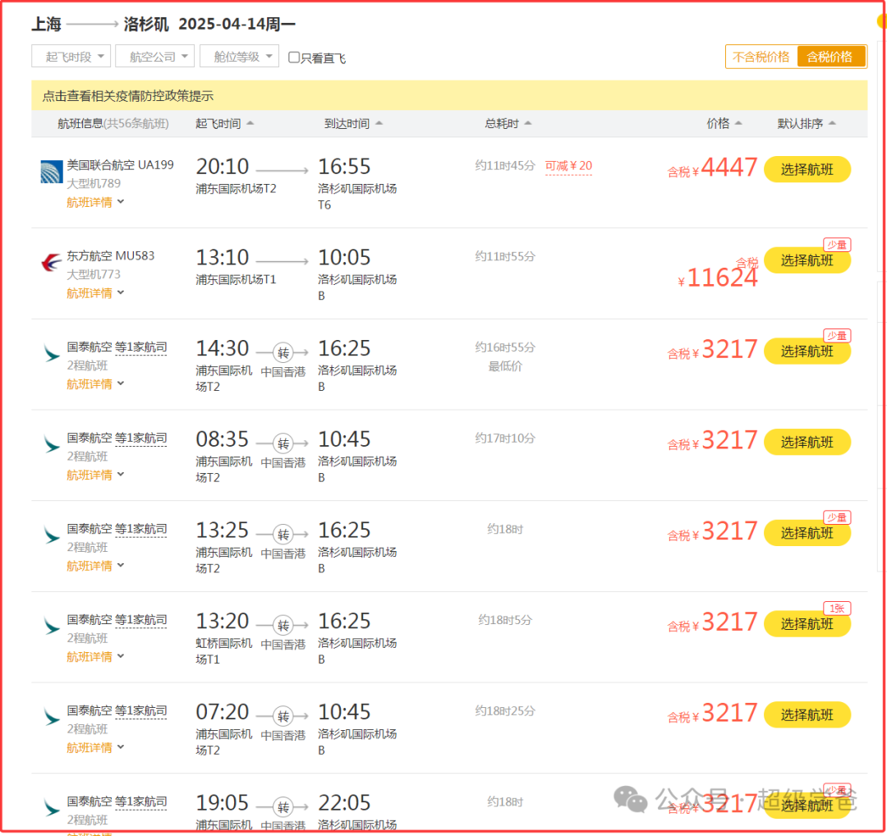Click 选择航班 for 08:35 departure
887x836 pixels.
tap(807, 443)
